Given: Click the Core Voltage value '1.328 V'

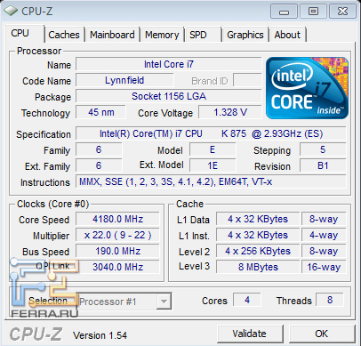Looking at the screenshot, I should pos(230,112).
